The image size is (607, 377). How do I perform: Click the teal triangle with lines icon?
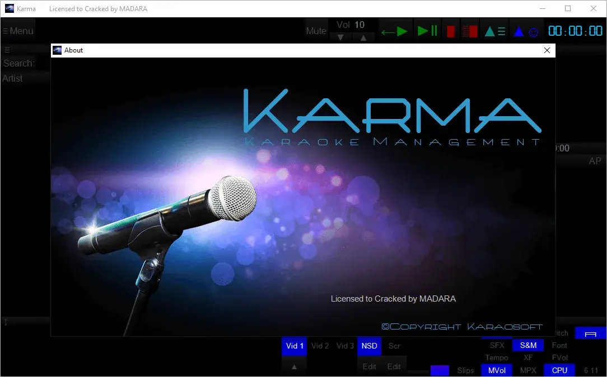tap(494, 31)
